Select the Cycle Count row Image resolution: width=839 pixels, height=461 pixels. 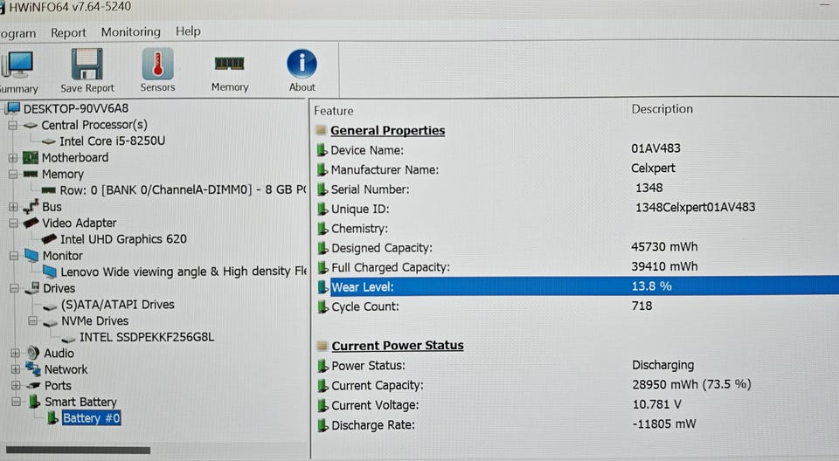(577, 306)
